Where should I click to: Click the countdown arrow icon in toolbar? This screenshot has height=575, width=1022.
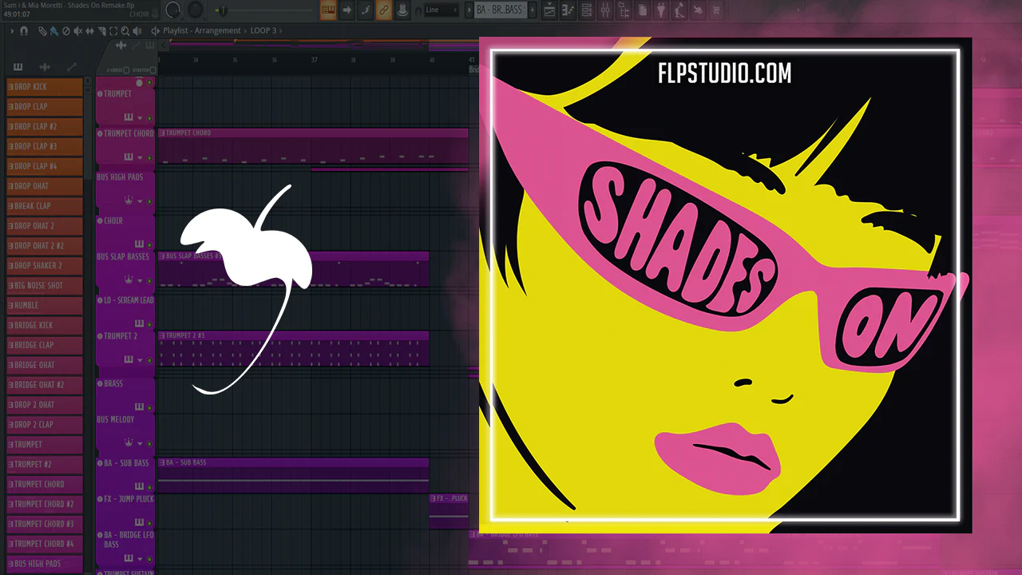pos(347,10)
